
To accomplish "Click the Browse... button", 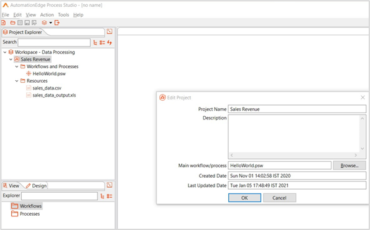I will coord(349,165).
